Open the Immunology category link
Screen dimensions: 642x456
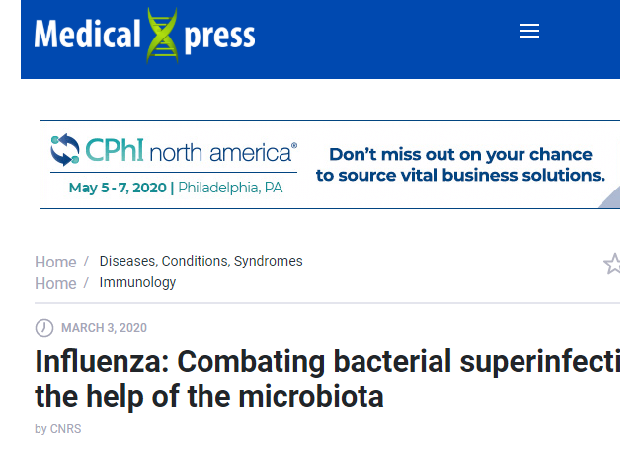coord(137,283)
